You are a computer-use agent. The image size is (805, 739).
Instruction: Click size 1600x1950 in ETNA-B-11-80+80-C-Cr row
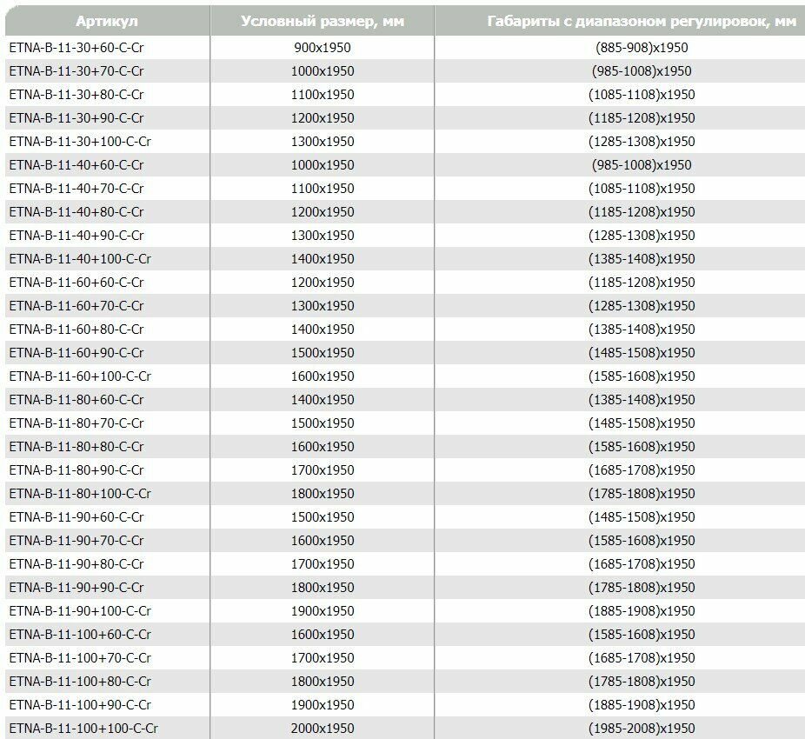[x=323, y=447]
